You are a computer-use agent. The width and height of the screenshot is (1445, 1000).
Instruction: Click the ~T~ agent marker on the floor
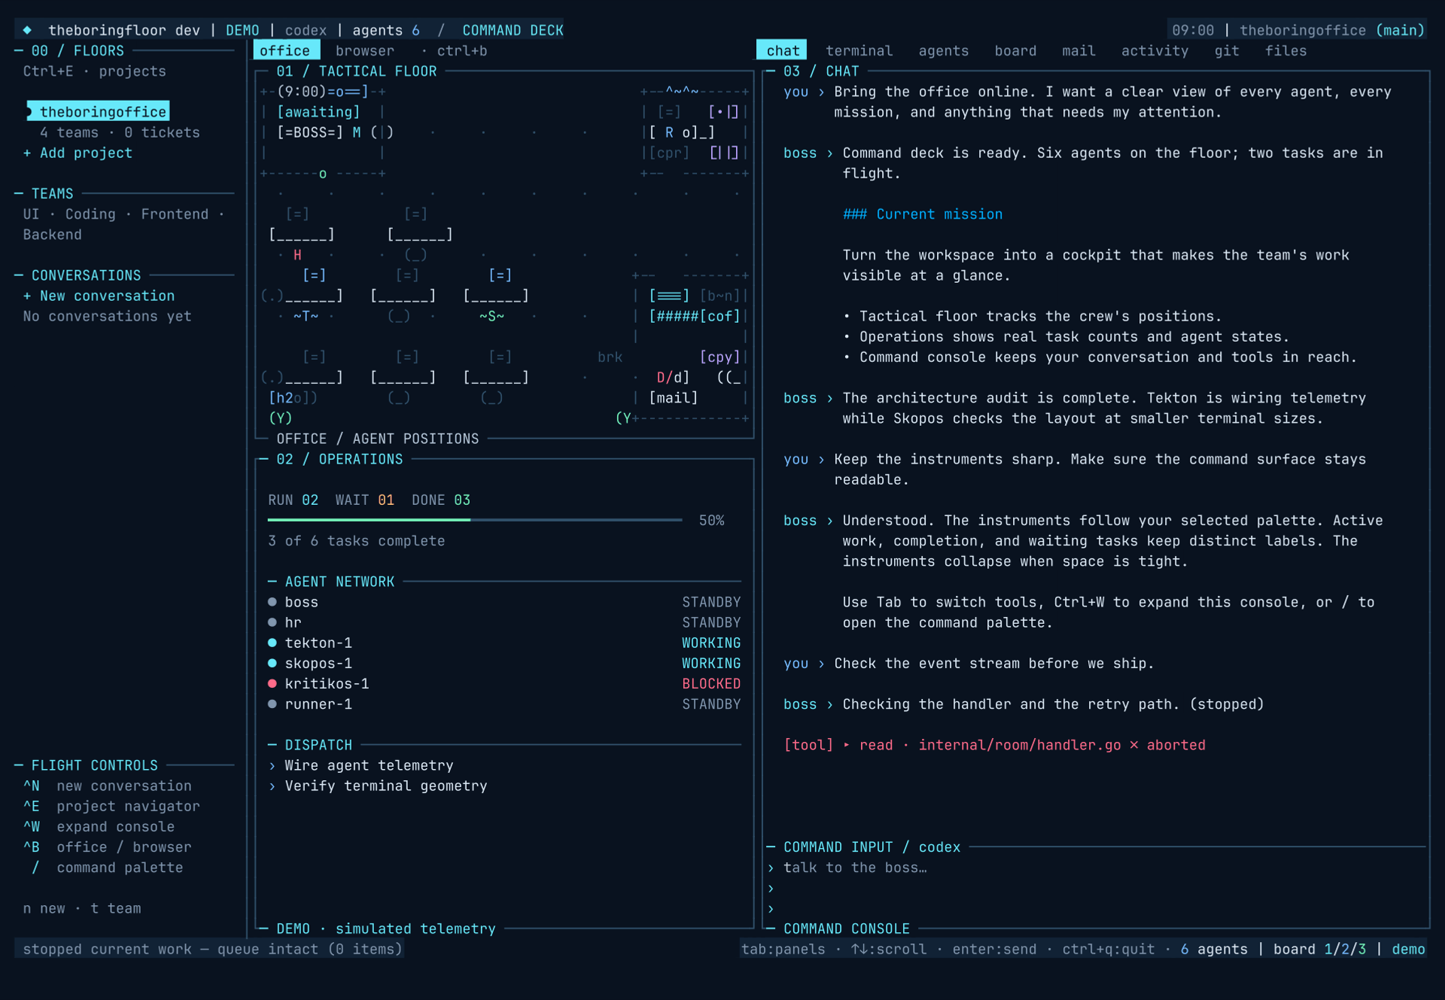(306, 316)
